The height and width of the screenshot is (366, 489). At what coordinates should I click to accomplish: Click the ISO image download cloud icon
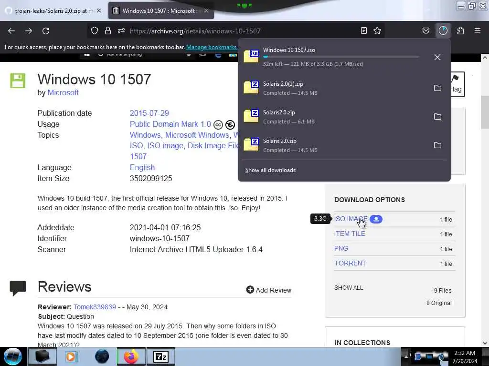[x=376, y=219]
